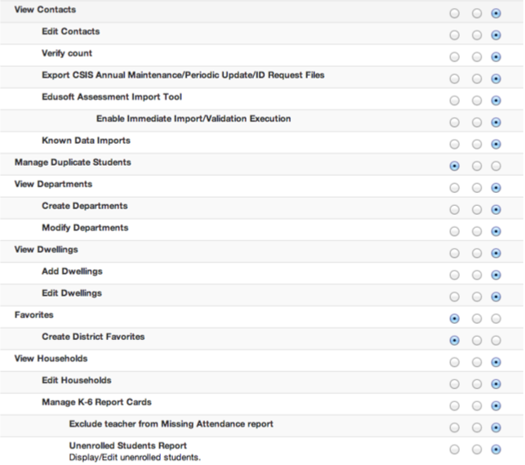Click the 'Create Departments' label
Viewport: 525px width, 465px height.
85,206
